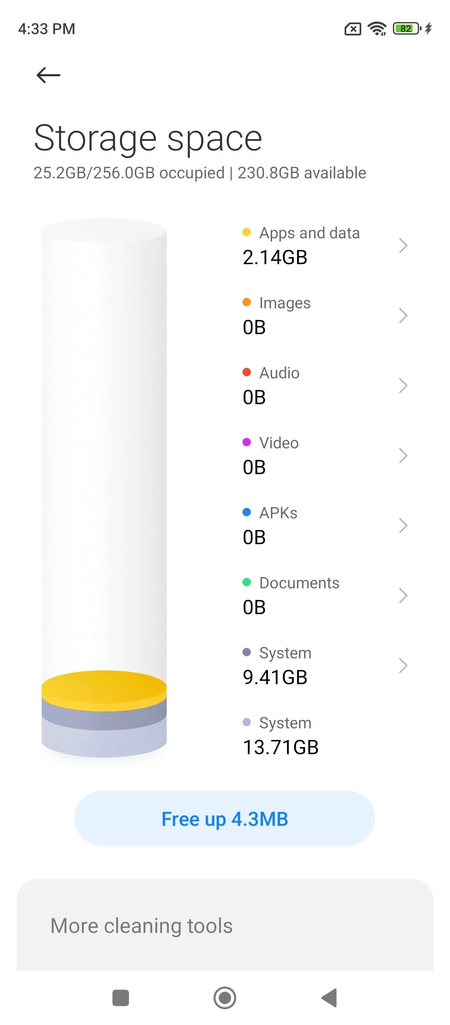Screen dimensions: 450x1025
Task: Tap the storage cylinder usage graphic
Action: pos(104,487)
